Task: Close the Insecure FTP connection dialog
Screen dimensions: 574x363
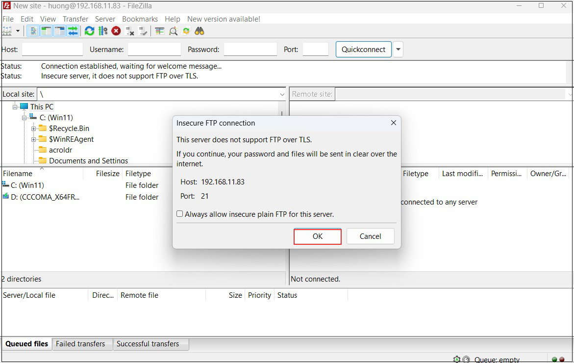Action: click(394, 123)
